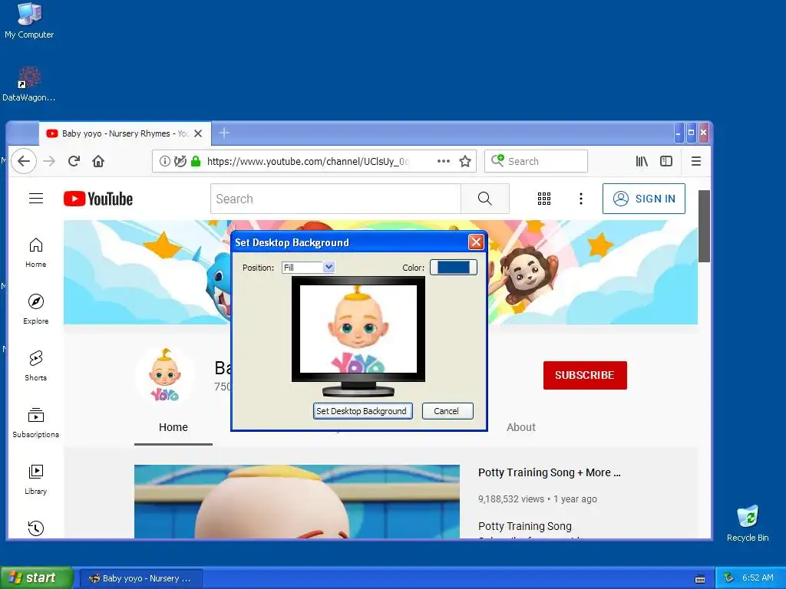Click the Firefox Search box
The width and height of the screenshot is (786, 589).
click(x=536, y=161)
